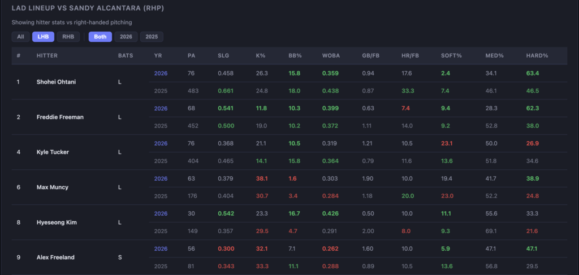Click the 2026 year link for Ohtani
The image size is (579, 275).
161,73
